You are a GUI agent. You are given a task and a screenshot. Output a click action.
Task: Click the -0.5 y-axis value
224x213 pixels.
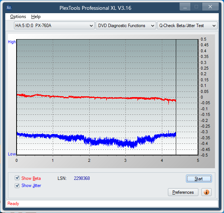tap(204, 155)
